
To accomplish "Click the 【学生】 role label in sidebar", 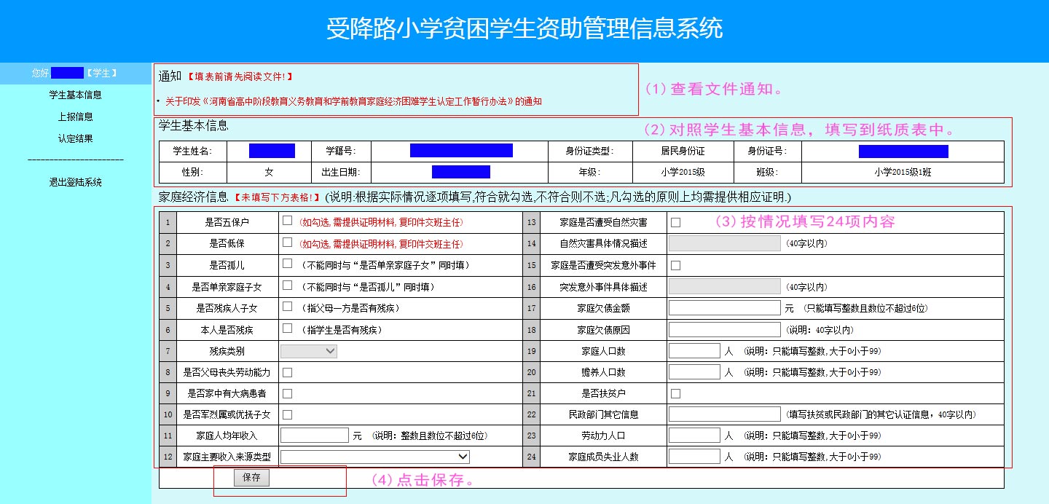I will pyautogui.click(x=101, y=73).
